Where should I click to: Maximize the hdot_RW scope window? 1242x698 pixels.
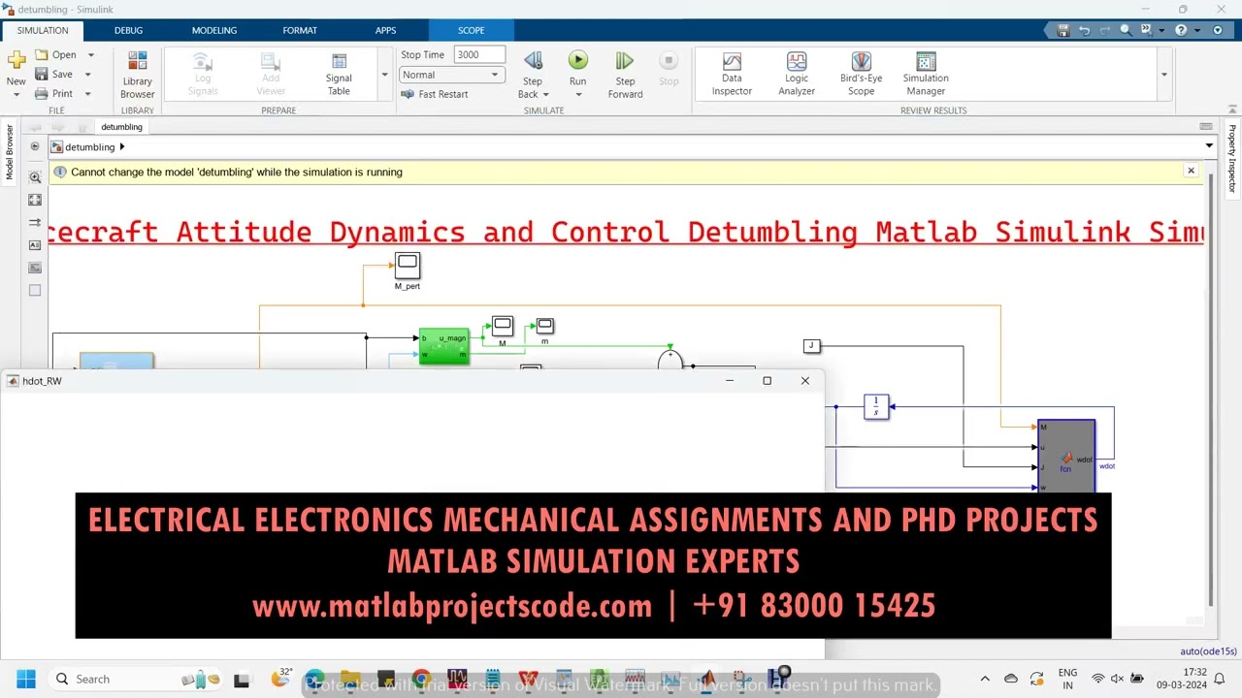click(767, 381)
